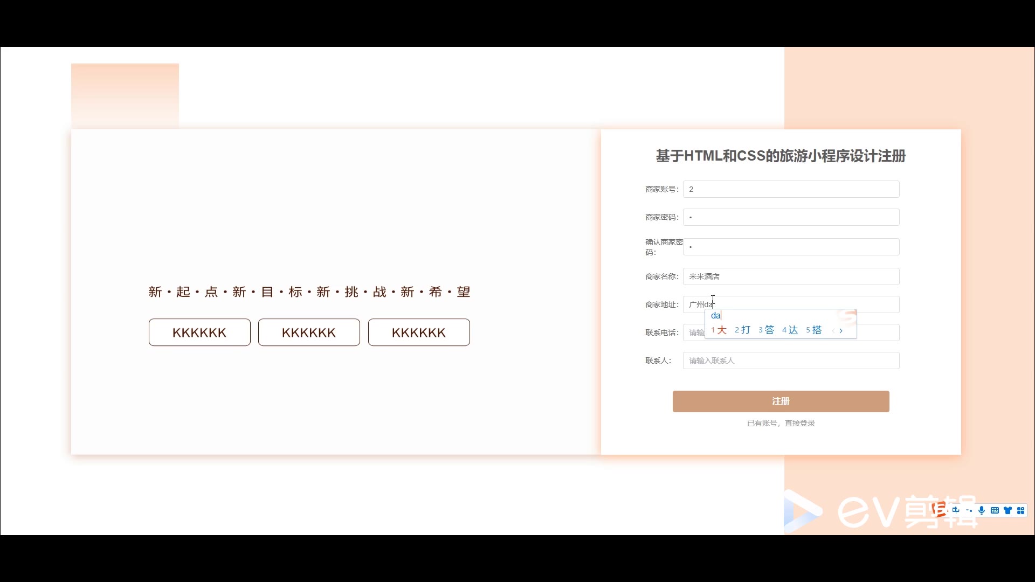Click the first KKKKKK button

coord(199,332)
